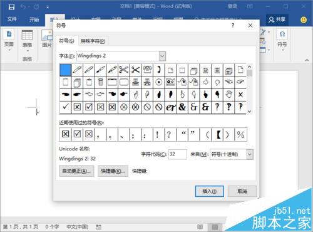Image resolution: width=313 pixels, height=232 pixels.
Task: Choose the boxed check mark in the symbol grid
Action: click(89, 107)
